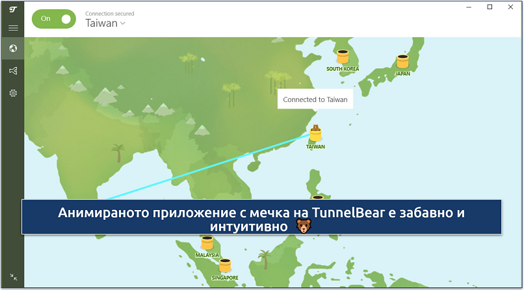Click the bear emoji in the caption

[x=304, y=226]
